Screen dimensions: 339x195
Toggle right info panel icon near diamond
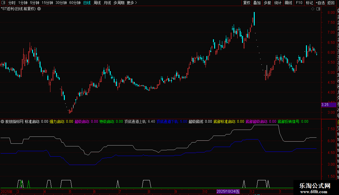pyautogui.click(x=318, y=9)
